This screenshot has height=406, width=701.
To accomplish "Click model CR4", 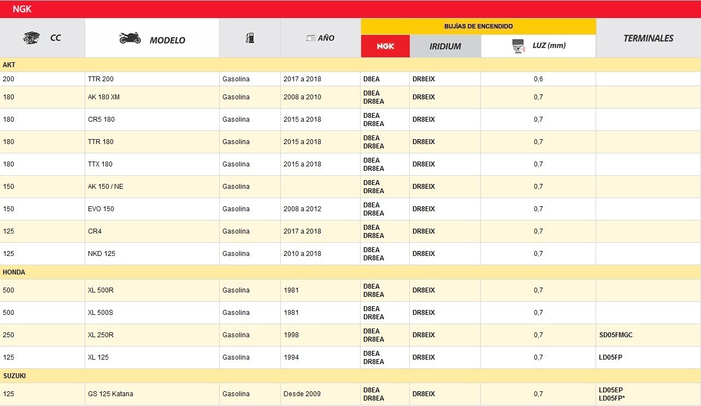I will (x=95, y=231).
